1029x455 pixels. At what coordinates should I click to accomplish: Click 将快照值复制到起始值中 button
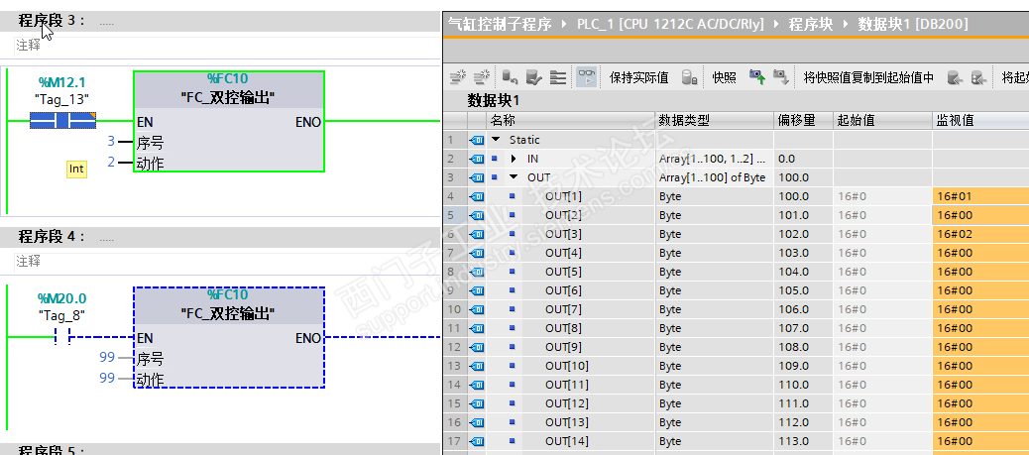(x=868, y=77)
